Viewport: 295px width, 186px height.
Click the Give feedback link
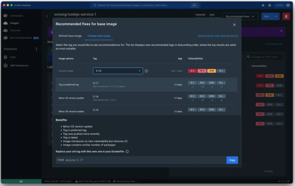[273, 44]
